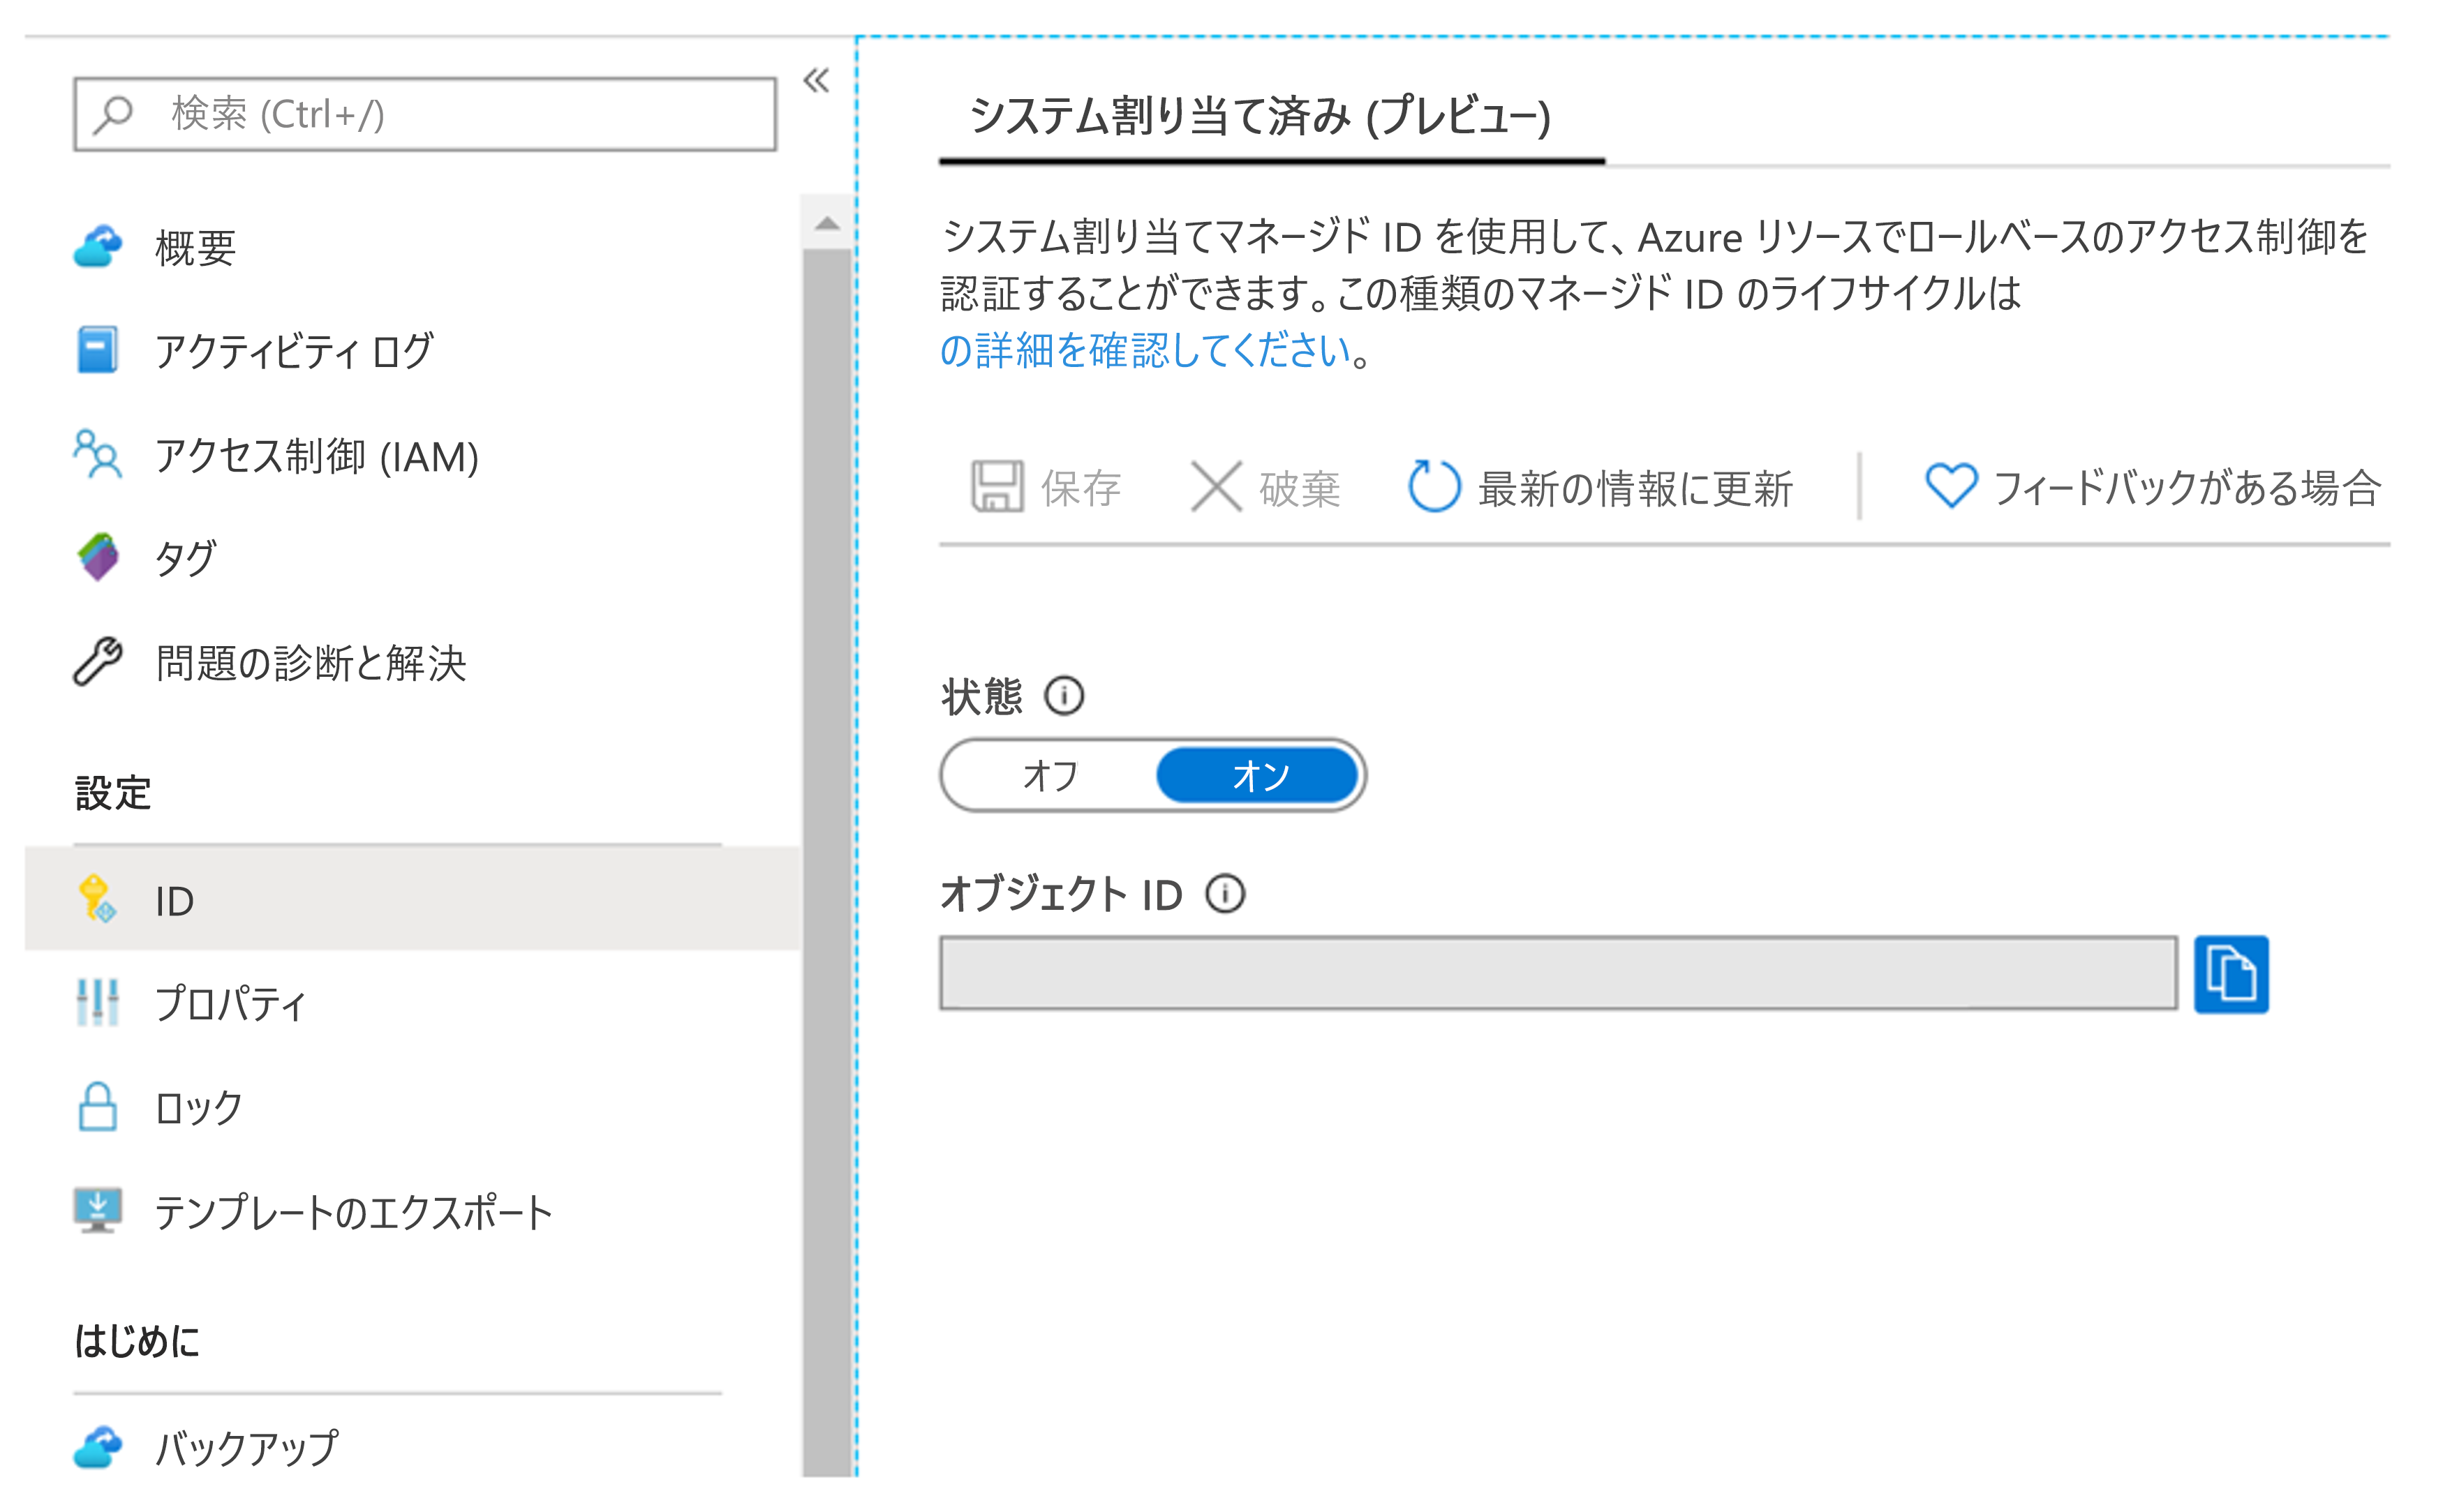Click the 最新の情報に更新 button

point(1605,485)
